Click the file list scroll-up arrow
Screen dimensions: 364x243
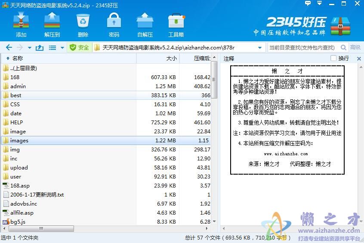click(214, 57)
